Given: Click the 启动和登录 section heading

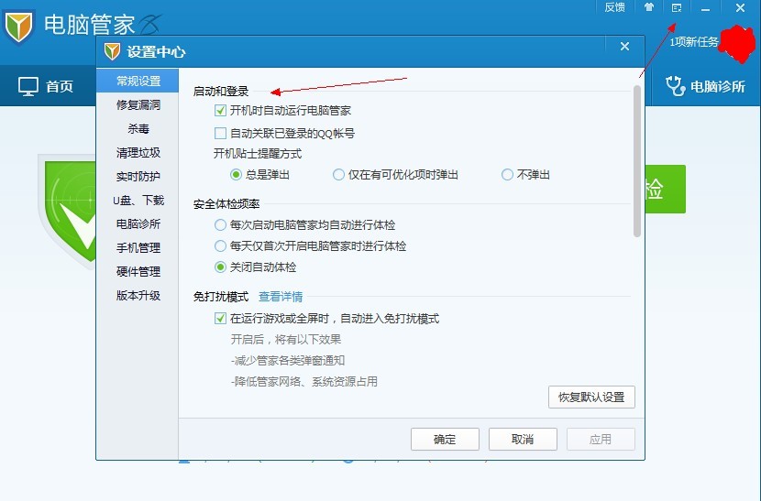Looking at the screenshot, I should [221, 92].
